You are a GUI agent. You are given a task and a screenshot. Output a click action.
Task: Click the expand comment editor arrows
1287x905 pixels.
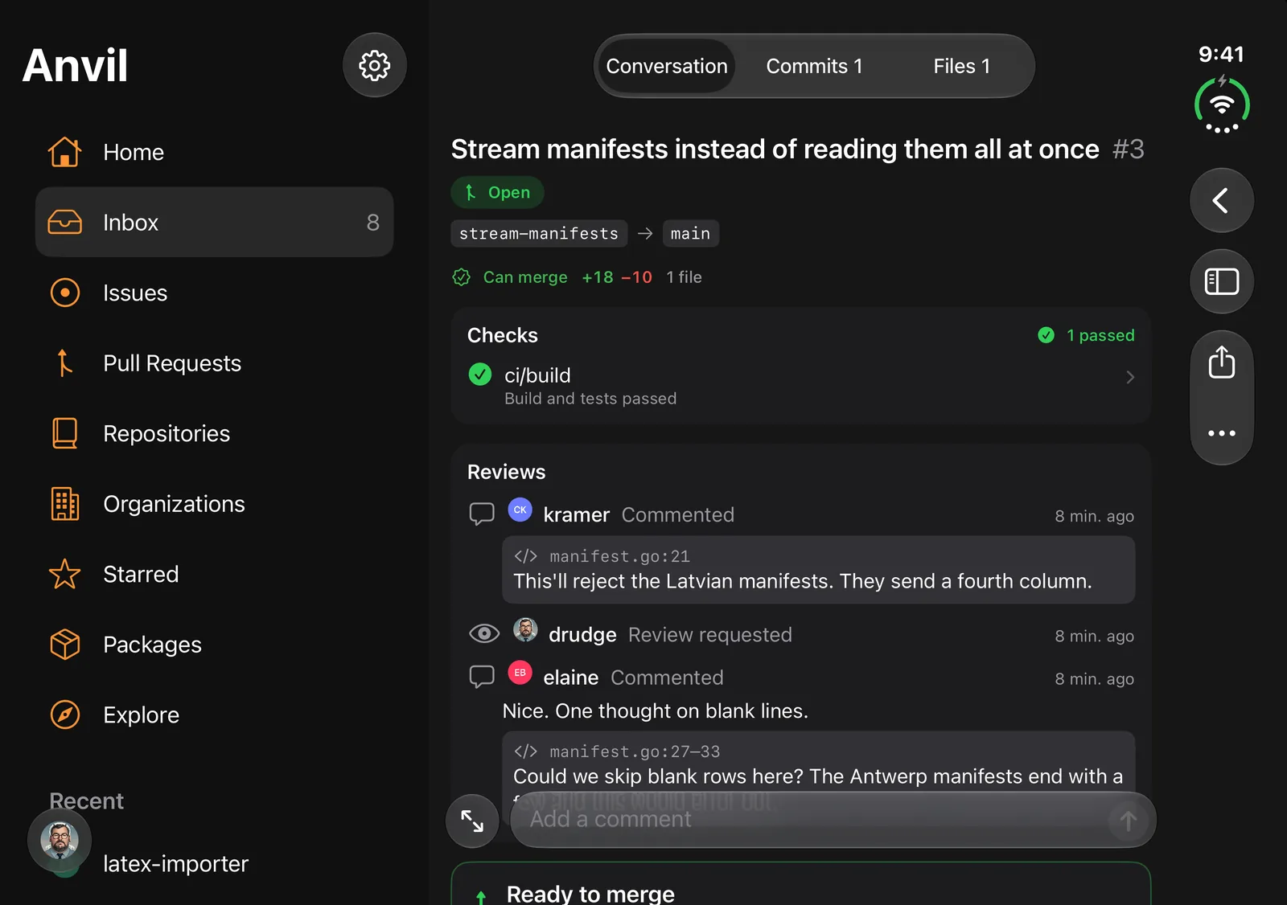pyautogui.click(x=472, y=821)
